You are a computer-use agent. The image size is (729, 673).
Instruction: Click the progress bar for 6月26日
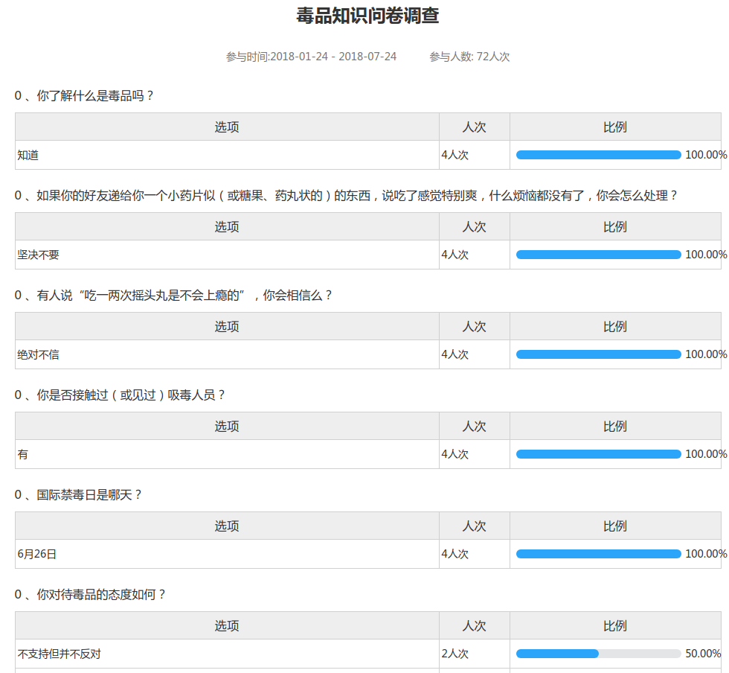click(598, 554)
